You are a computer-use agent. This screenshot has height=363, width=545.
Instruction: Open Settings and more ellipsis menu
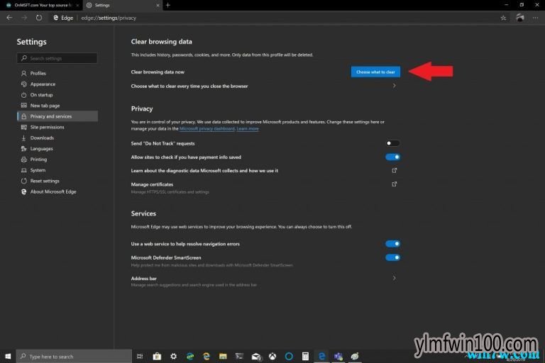pyautogui.click(x=535, y=18)
